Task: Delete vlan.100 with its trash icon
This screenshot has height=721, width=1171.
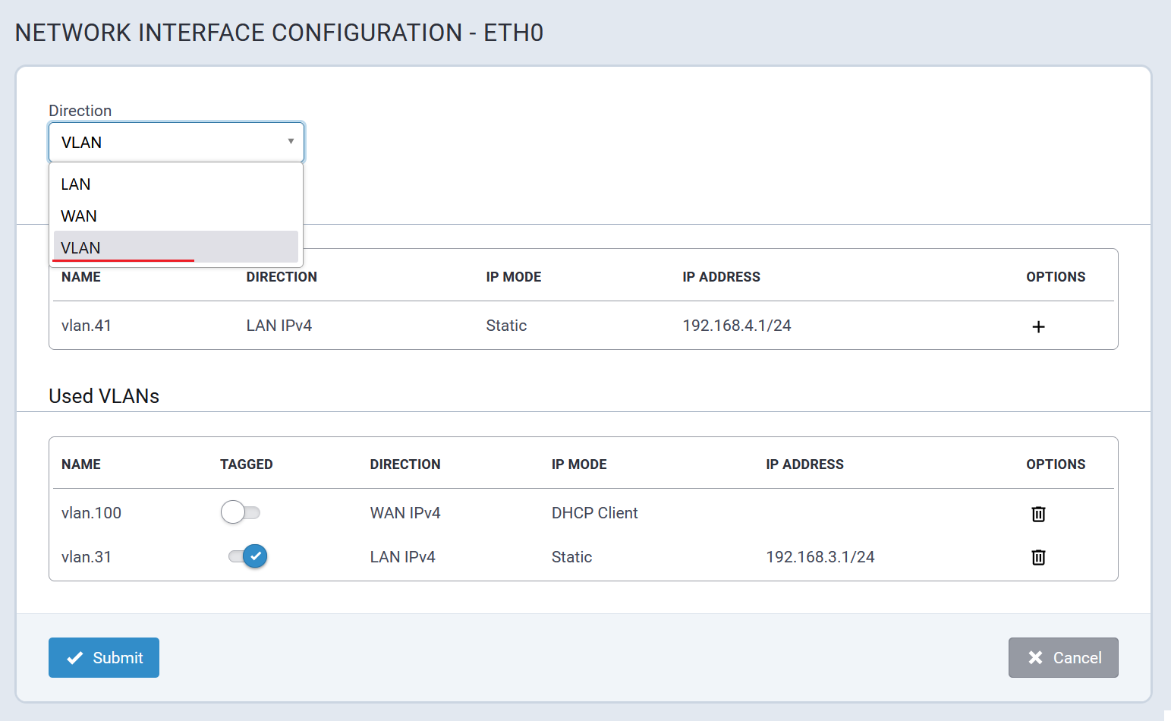Action: click(1038, 514)
